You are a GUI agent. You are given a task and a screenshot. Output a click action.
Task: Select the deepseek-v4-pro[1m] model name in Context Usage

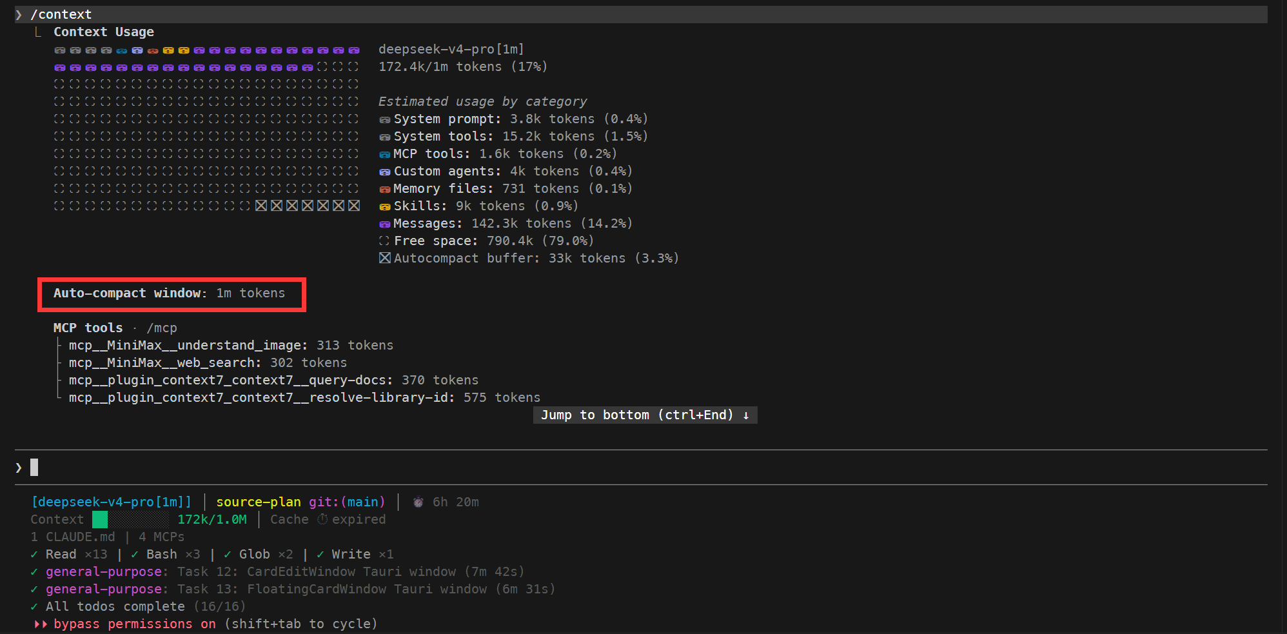(451, 49)
